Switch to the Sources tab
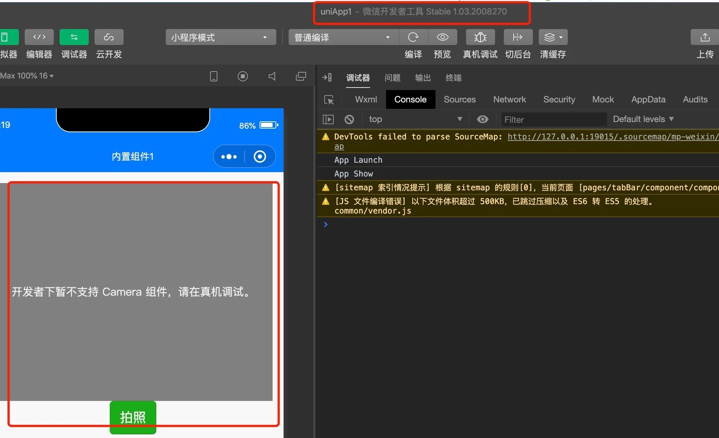Image resolution: width=719 pixels, height=438 pixels. pos(459,100)
